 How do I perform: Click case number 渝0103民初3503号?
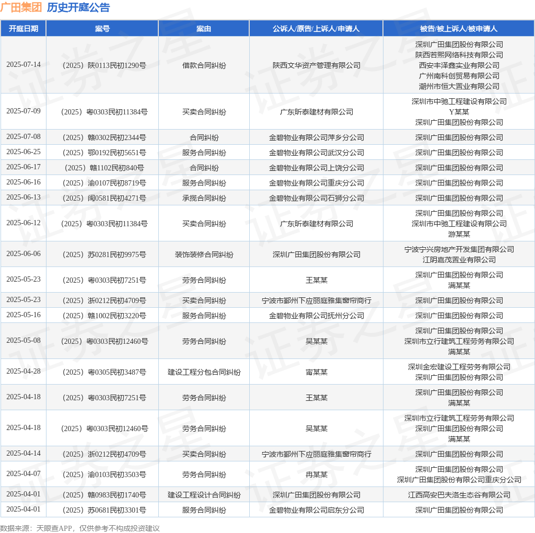pos(104,474)
